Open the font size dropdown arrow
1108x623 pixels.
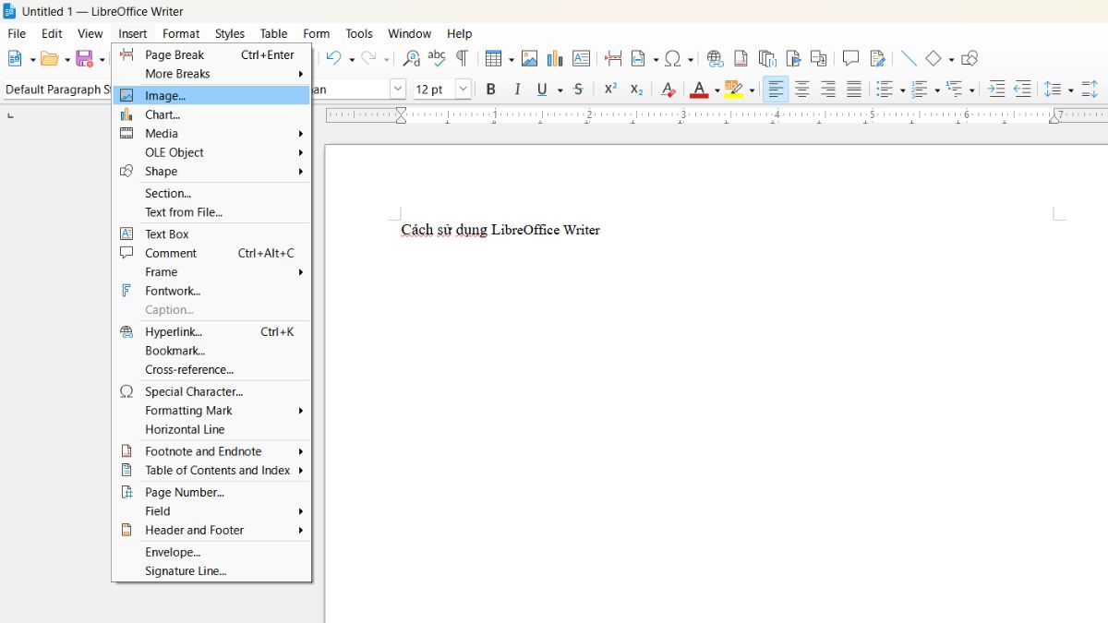click(x=464, y=90)
